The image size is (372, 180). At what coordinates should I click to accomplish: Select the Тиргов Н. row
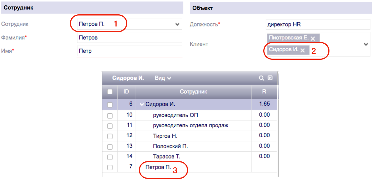[x=190, y=136]
